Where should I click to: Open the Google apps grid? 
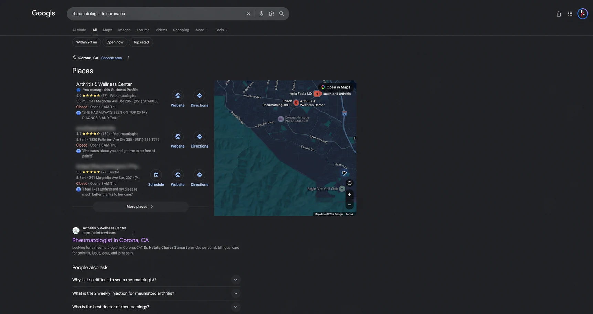[570, 14]
